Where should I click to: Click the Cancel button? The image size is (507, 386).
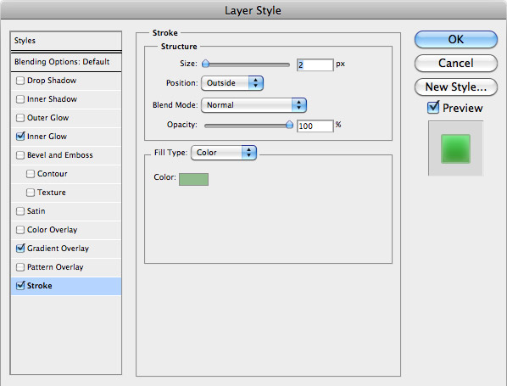tap(456, 63)
